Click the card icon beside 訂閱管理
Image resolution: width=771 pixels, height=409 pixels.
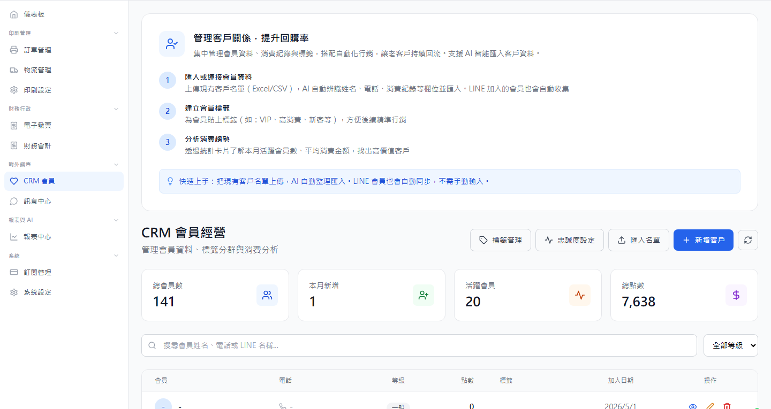coord(14,273)
